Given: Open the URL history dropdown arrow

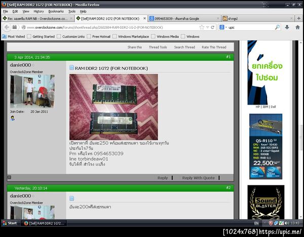Looking at the screenshot, I should (207, 27).
